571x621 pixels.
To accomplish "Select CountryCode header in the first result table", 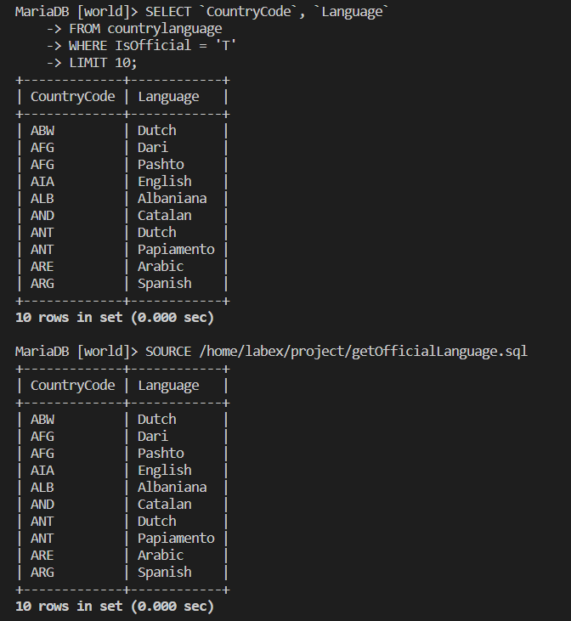I will click(x=72, y=97).
